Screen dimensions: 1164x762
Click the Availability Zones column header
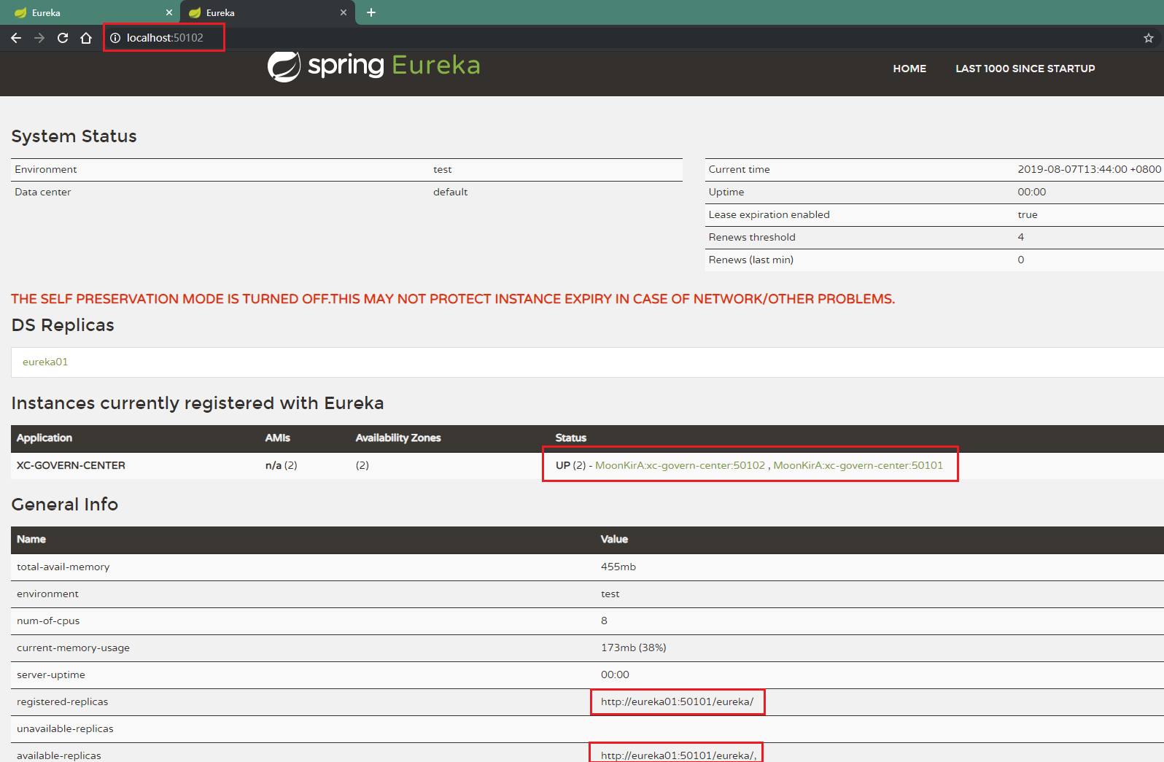398,438
